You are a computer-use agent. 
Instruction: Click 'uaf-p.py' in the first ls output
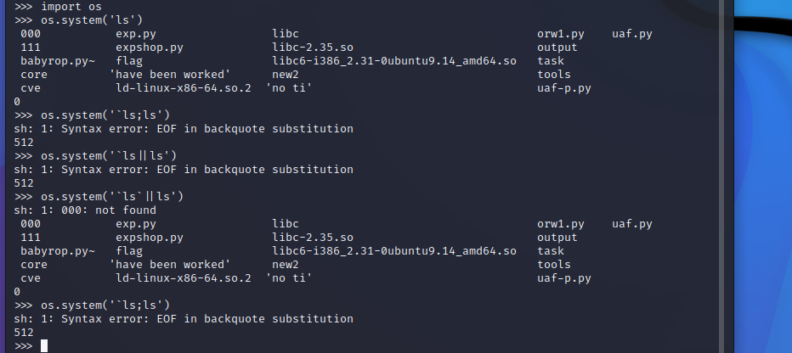click(x=564, y=88)
